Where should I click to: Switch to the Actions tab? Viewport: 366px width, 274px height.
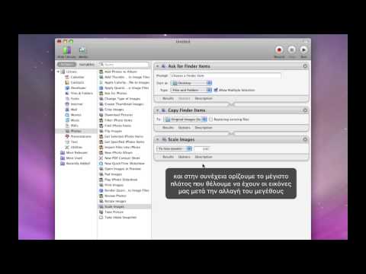(66, 65)
